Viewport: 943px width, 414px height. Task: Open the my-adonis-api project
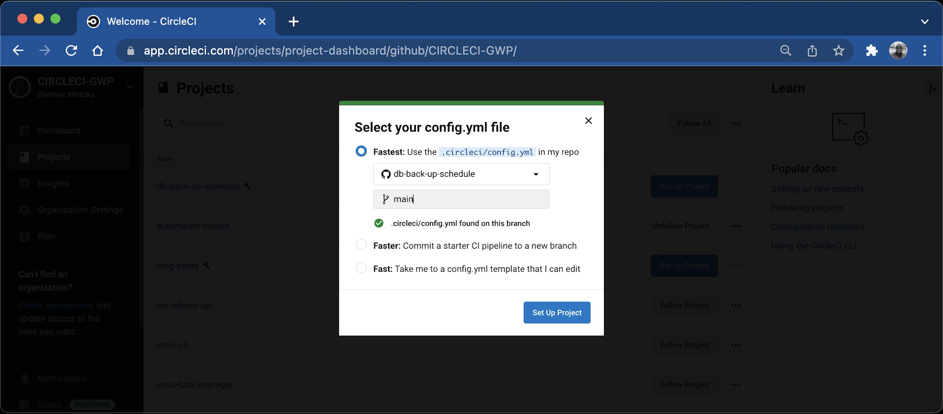tap(184, 305)
